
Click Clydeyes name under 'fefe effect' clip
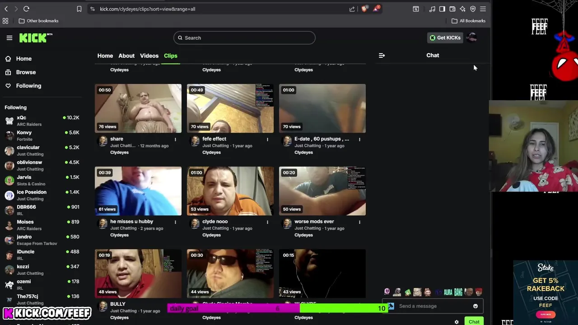[211, 153]
